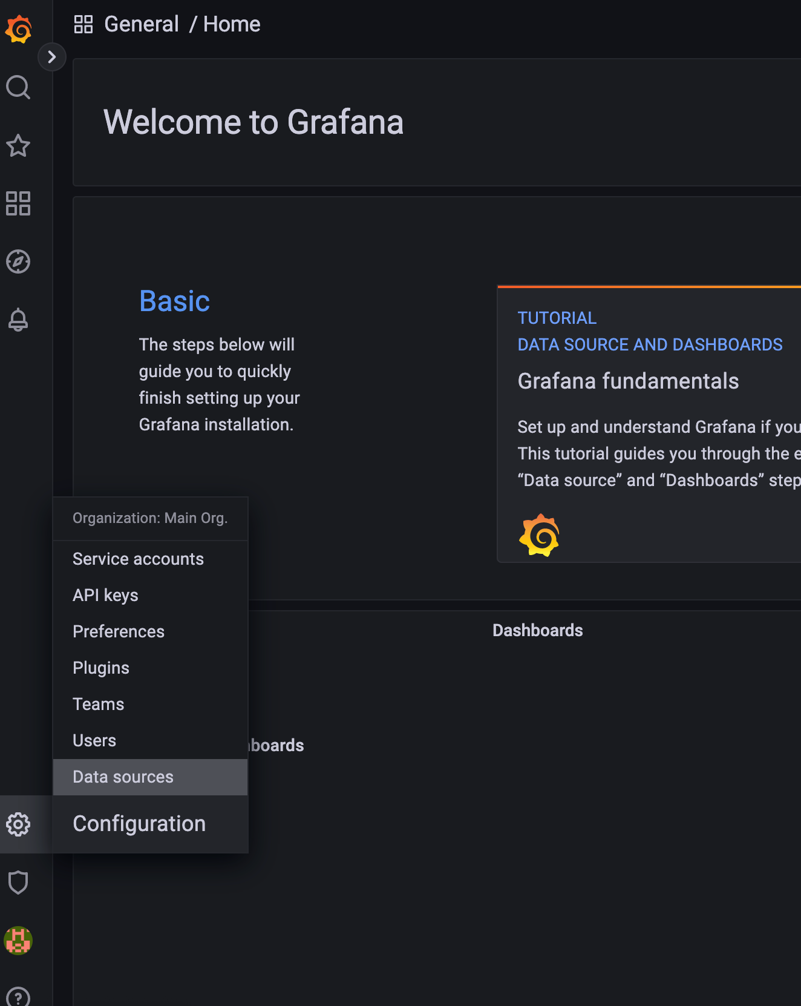Open Starred dashboards star icon

[x=18, y=145]
